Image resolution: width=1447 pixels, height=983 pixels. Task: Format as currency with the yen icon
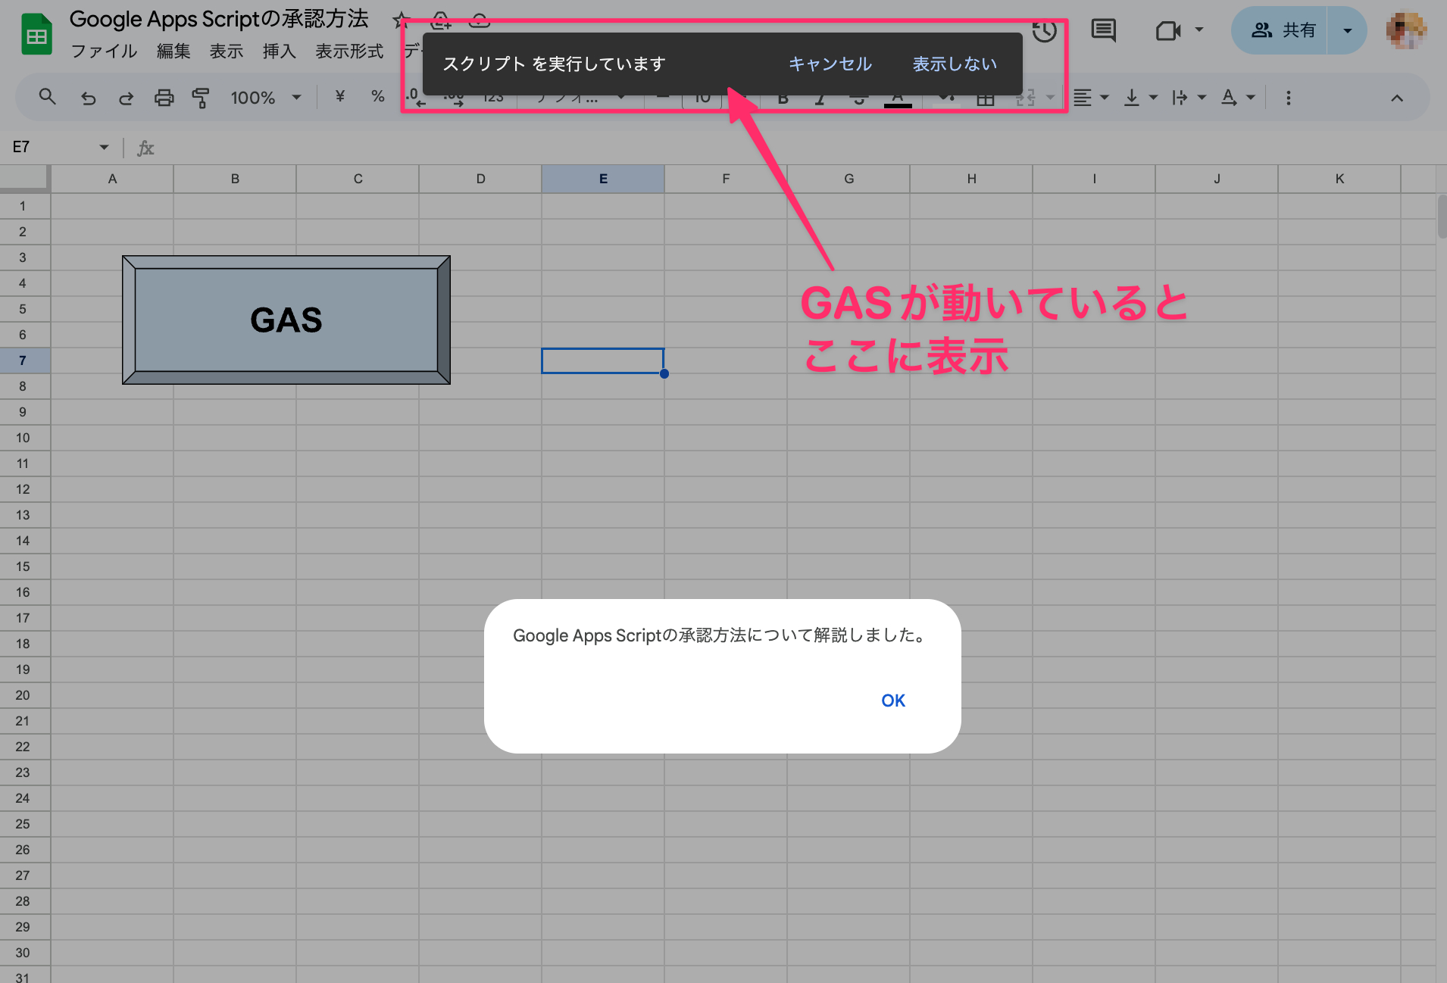pos(340,96)
